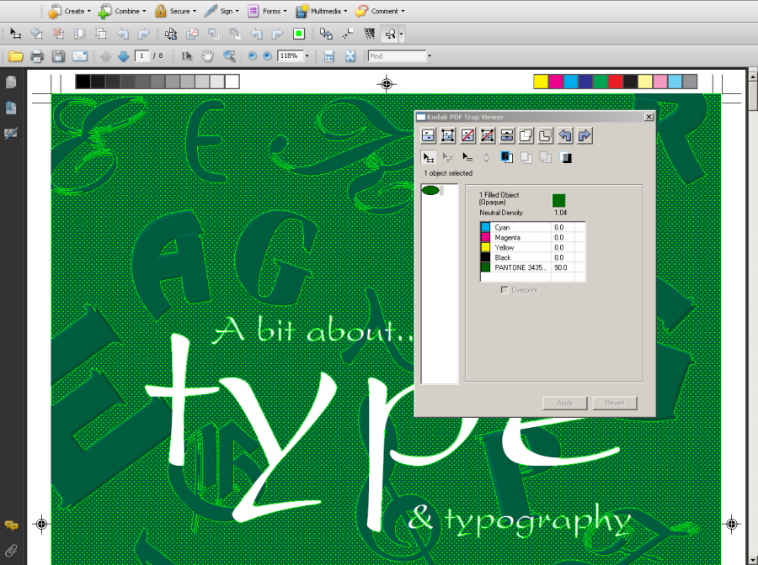Click the Open folder icon

point(15,56)
